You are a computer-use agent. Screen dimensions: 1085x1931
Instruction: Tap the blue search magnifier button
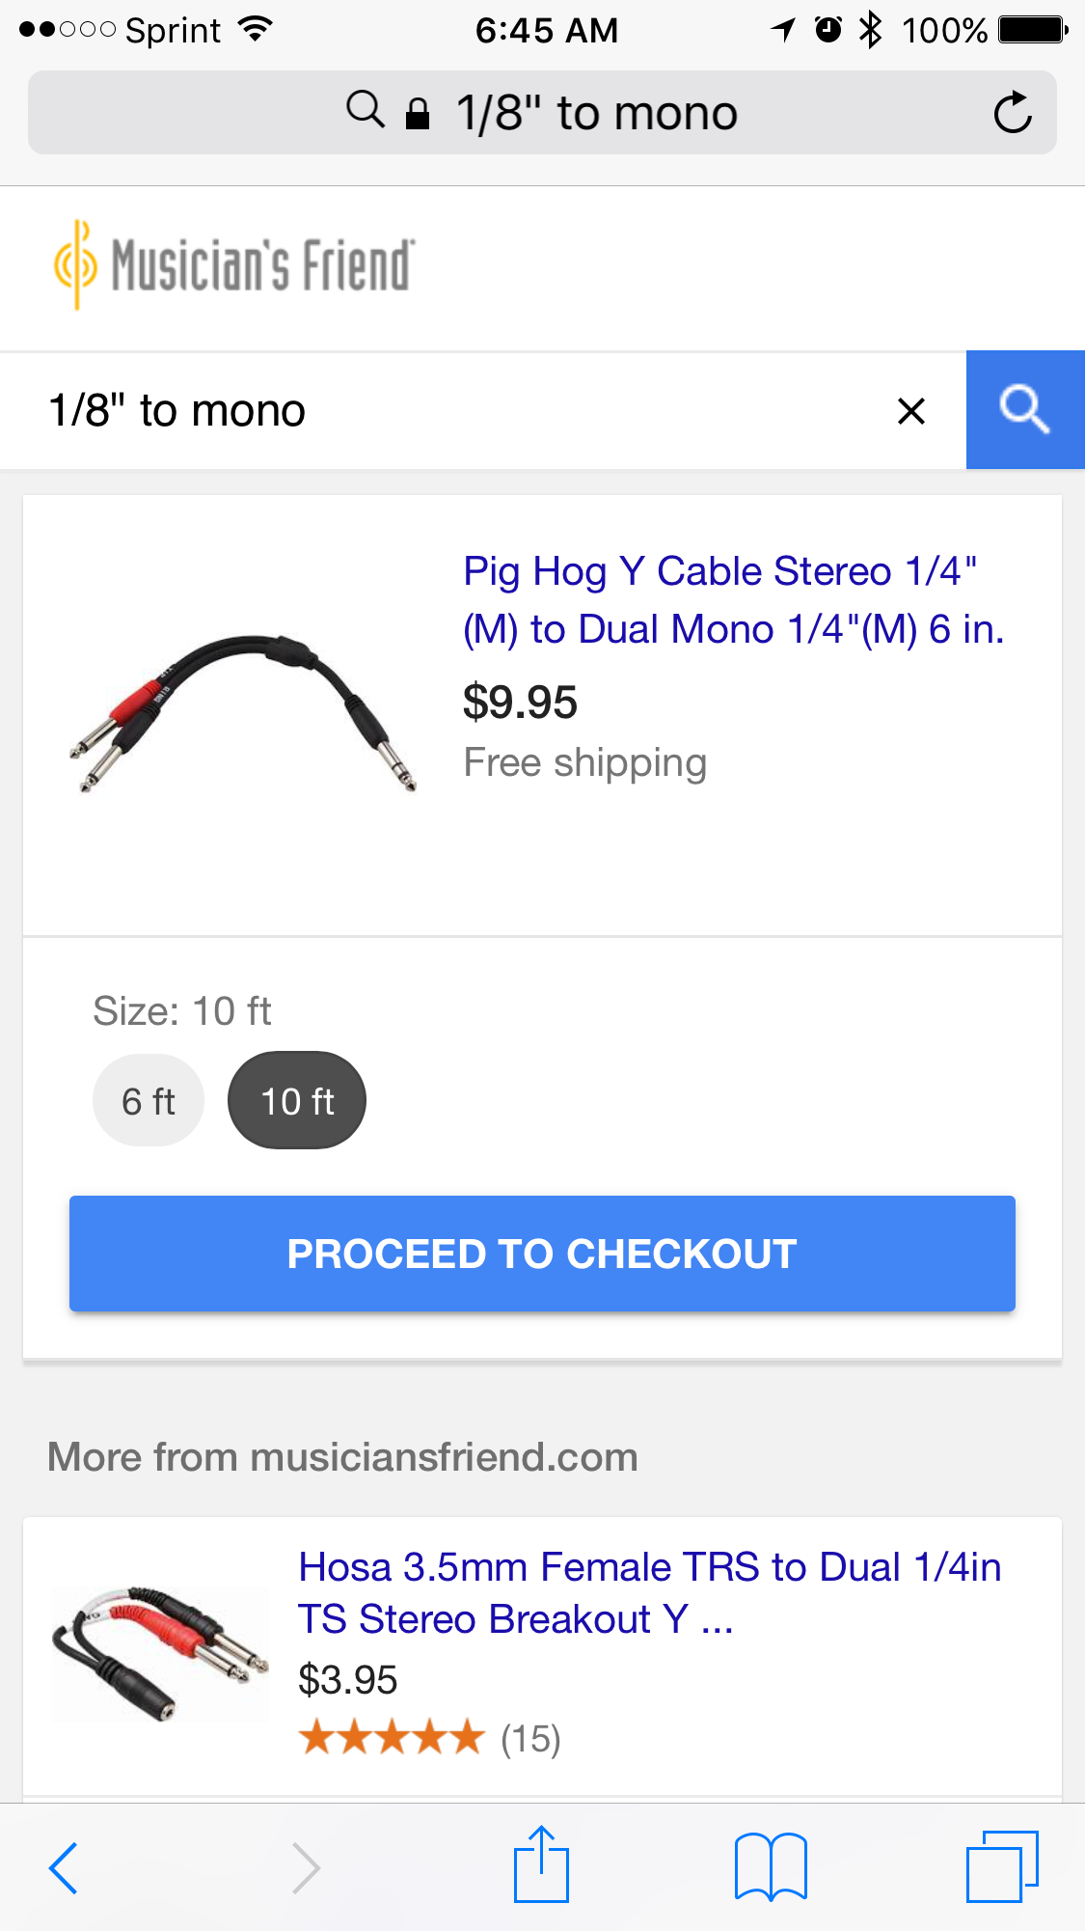point(1024,410)
